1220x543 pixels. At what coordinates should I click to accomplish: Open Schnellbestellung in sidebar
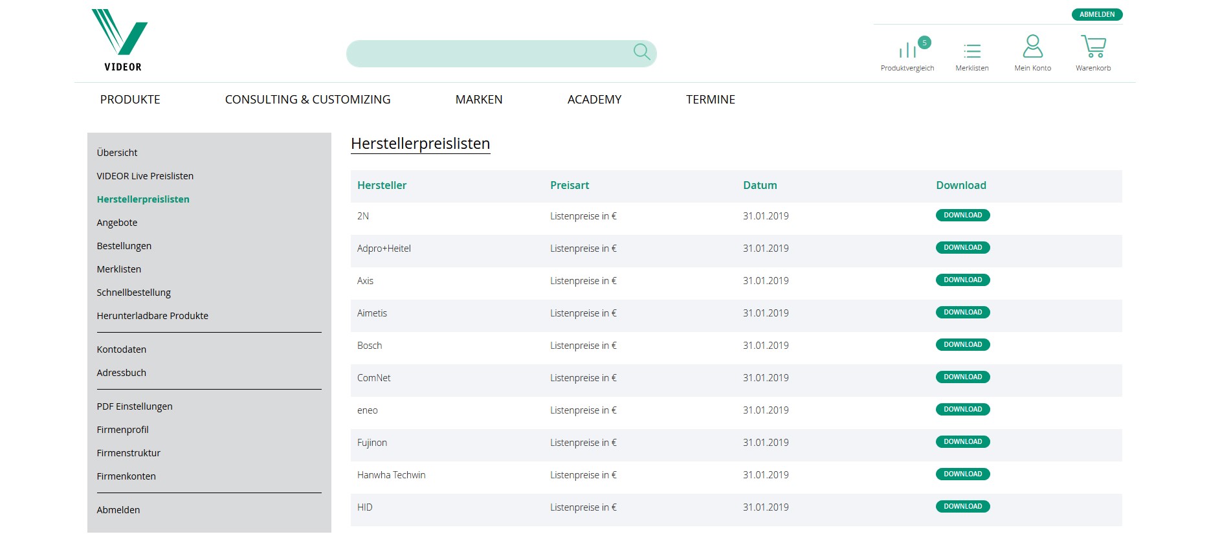(134, 293)
